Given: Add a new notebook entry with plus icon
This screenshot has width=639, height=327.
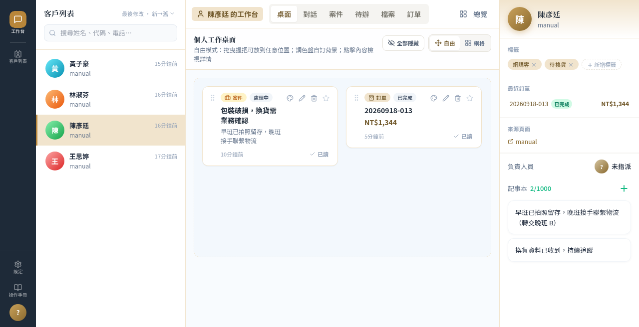Looking at the screenshot, I should [x=624, y=188].
